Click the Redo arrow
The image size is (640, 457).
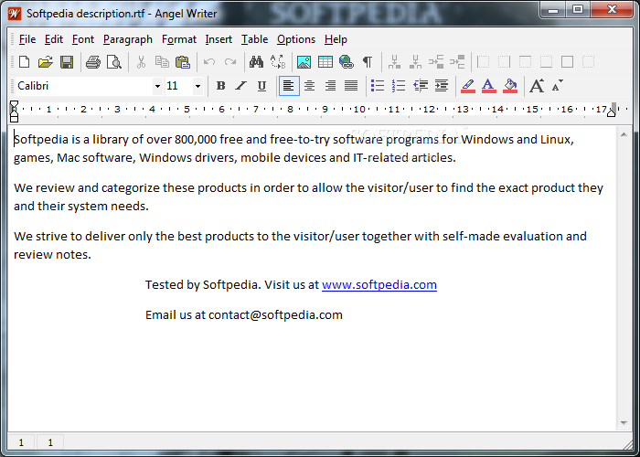[230, 62]
